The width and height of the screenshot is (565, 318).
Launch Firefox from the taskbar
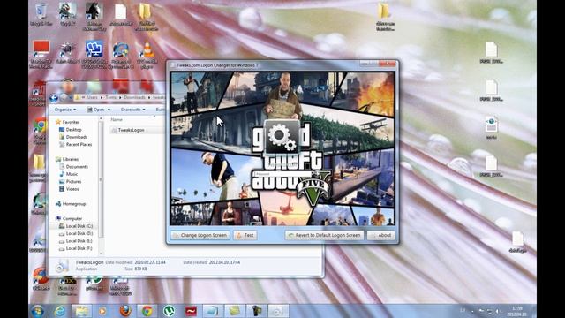coord(125,311)
